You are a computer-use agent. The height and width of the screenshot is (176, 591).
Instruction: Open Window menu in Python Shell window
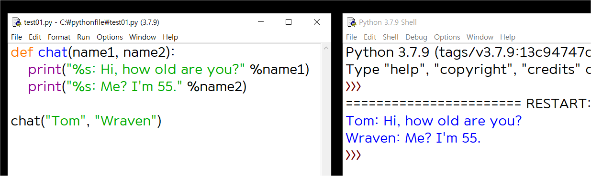(480, 37)
